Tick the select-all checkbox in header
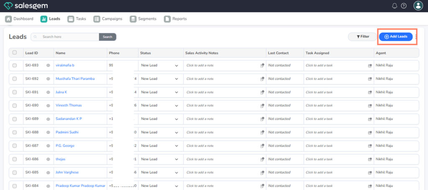428x190 pixels. (15, 53)
